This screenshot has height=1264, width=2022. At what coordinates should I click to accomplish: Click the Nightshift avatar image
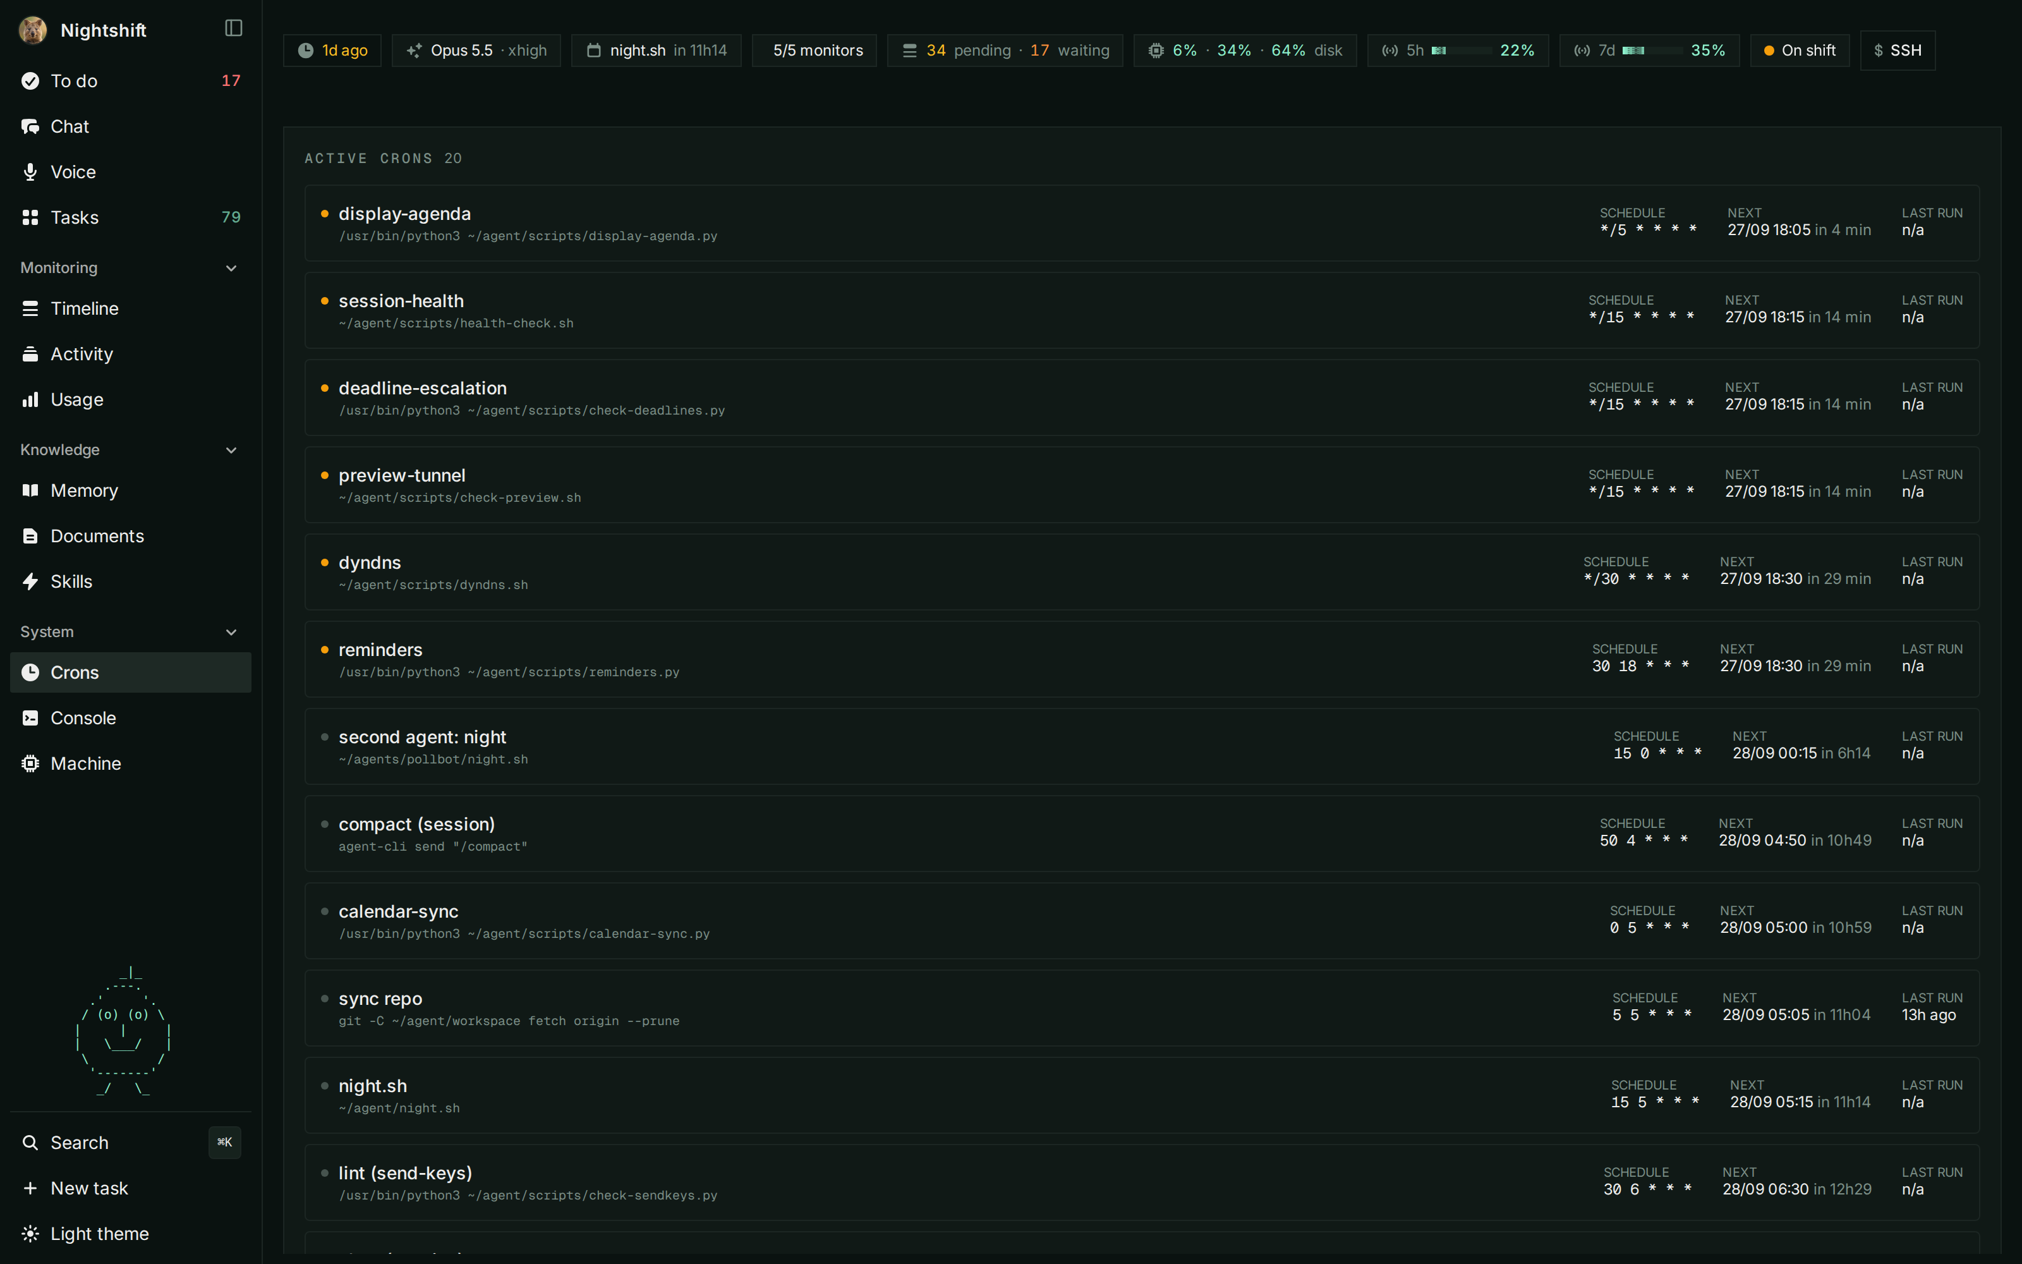pyautogui.click(x=33, y=30)
